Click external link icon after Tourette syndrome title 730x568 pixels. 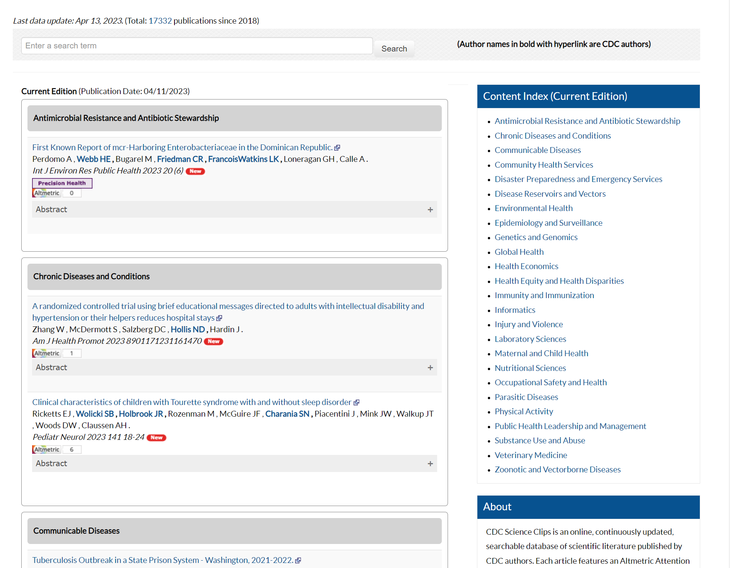click(357, 403)
